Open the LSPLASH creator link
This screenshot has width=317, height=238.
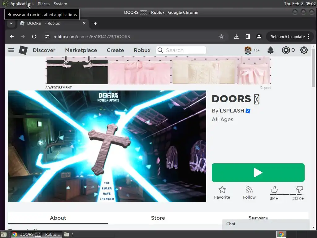tap(232, 111)
